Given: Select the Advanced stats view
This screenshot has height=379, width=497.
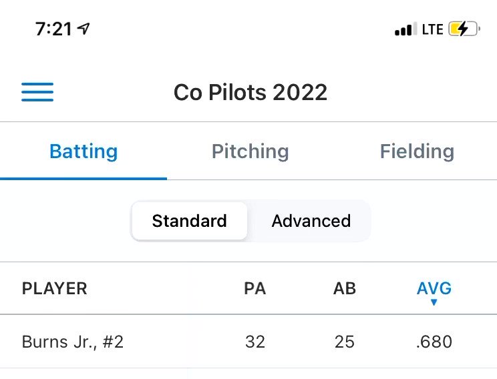Looking at the screenshot, I should 311,221.
